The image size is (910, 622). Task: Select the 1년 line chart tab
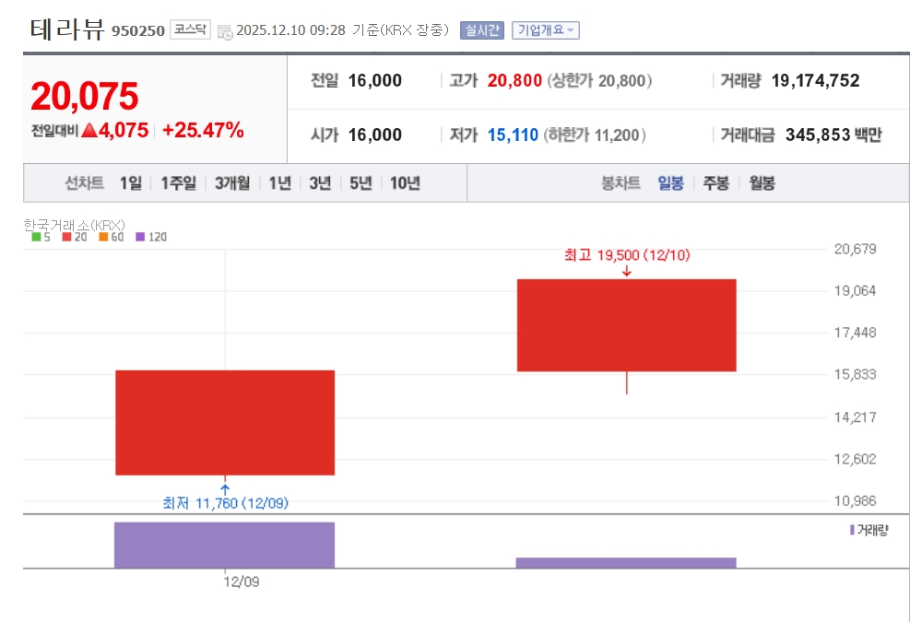279,183
